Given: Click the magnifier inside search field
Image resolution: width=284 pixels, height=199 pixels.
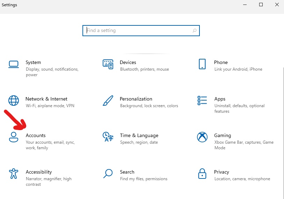Looking at the screenshot, I should (x=195, y=31).
